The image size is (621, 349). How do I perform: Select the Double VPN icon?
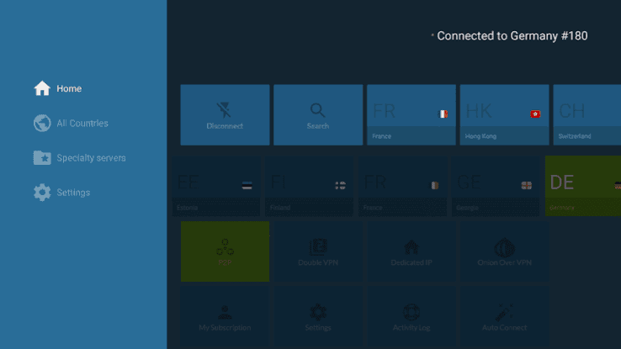click(x=318, y=247)
